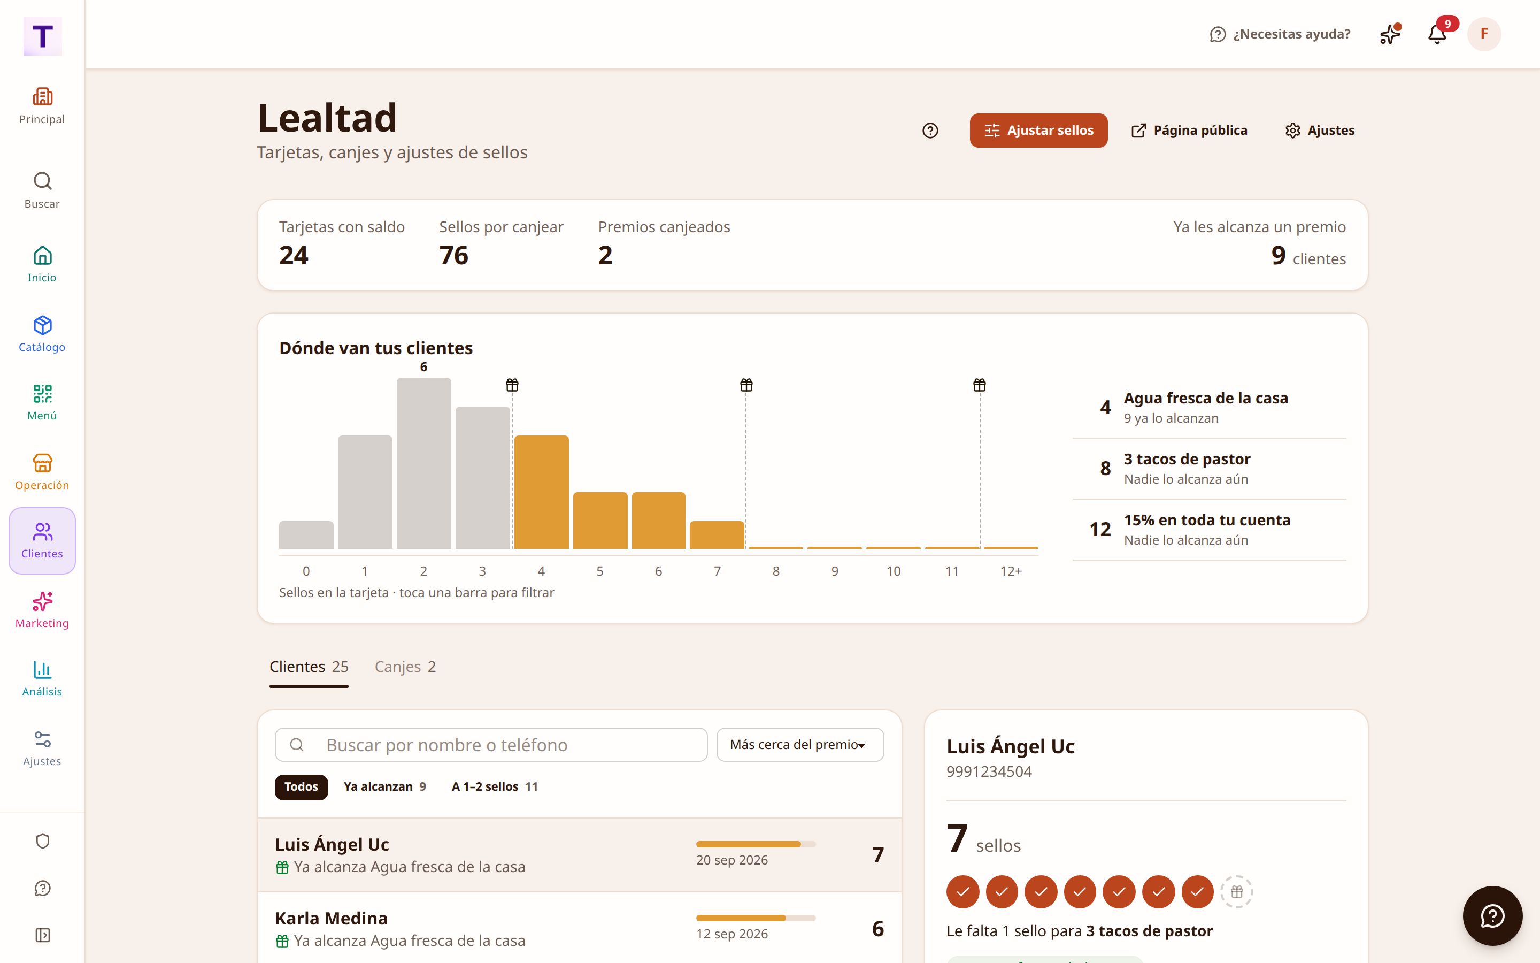Click ¿Necesitas ayuda? link

point(1280,34)
